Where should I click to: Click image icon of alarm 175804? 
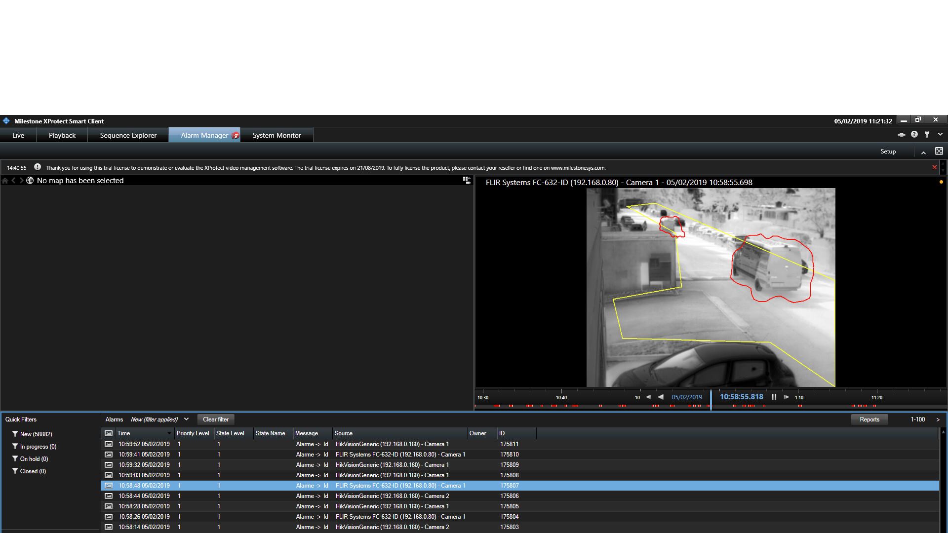pos(109,517)
